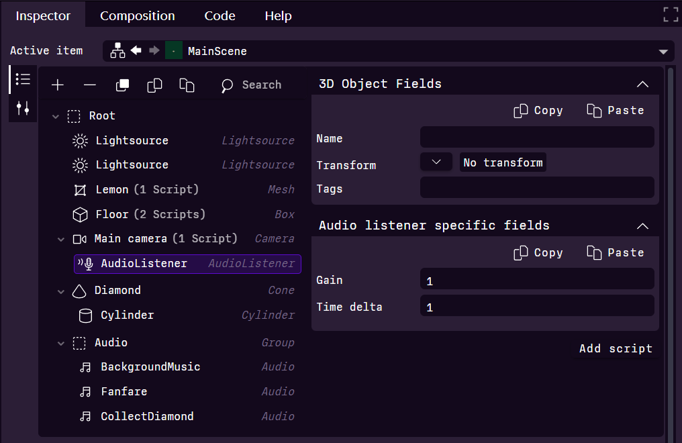682x443 pixels.
Task: Click the No transform button
Action: click(503, 161)
